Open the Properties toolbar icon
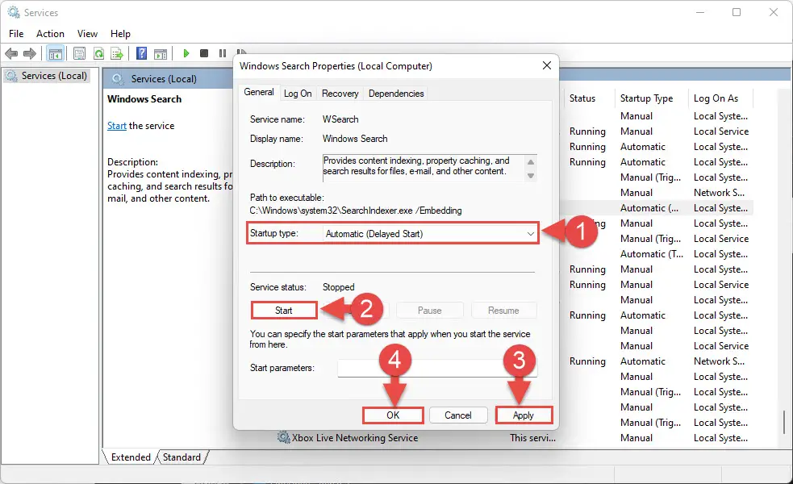Screen dimensions: 793x484 79,53
